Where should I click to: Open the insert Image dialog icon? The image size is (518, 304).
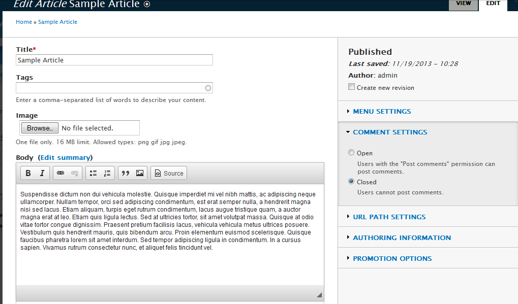pos(140,173)
